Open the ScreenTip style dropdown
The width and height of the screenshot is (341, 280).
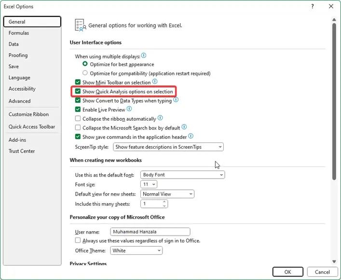tap(168, 147)
